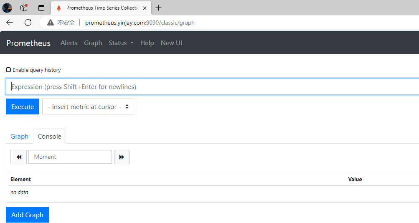Viewport: 419px width, 223px height.
Task: Click fast-forward moment button
Action: coord(122,157)
